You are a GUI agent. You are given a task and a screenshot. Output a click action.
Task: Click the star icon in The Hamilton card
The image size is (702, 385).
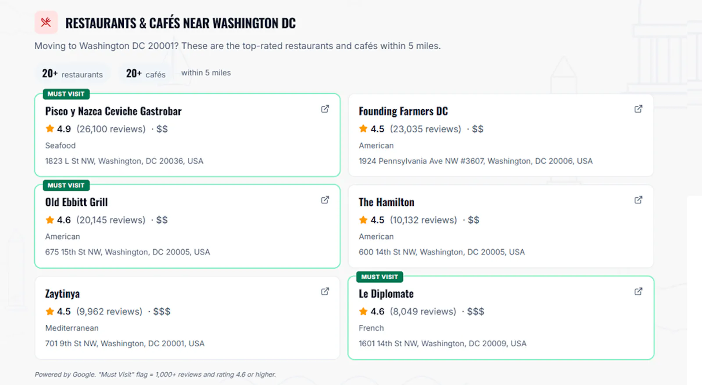tap(363, 220)
